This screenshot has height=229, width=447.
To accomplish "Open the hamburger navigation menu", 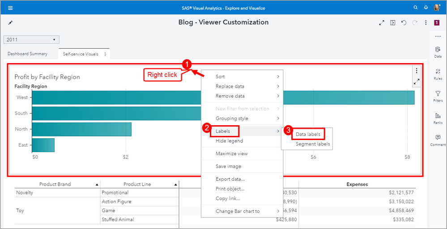I will [10, 8].
